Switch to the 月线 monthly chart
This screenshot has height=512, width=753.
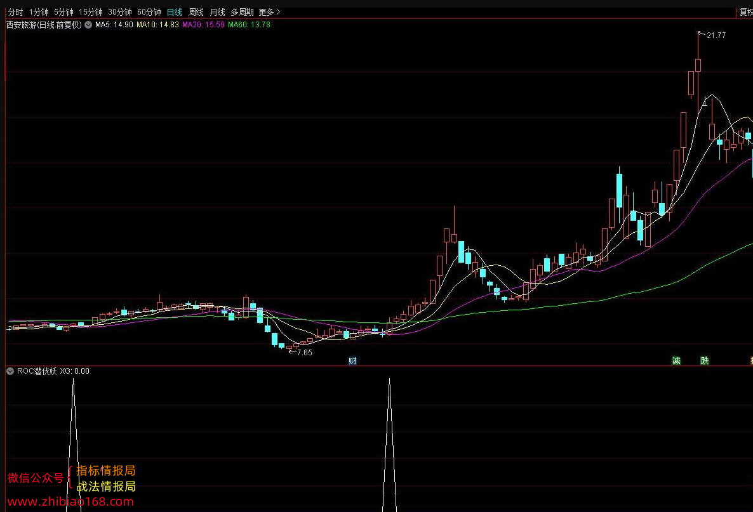(x=218, y=12)
